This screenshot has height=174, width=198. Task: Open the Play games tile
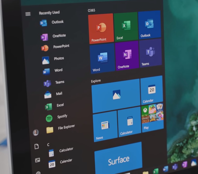[x=152, y=118]
